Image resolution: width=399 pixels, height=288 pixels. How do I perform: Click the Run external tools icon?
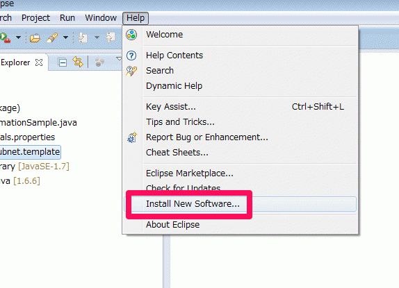[5, 37]
